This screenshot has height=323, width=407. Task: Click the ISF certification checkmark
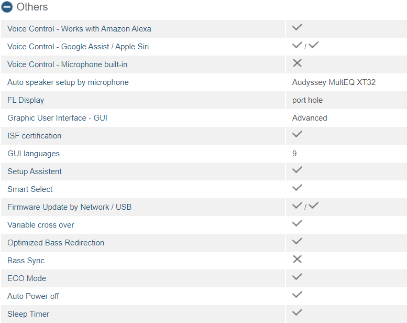297,134
